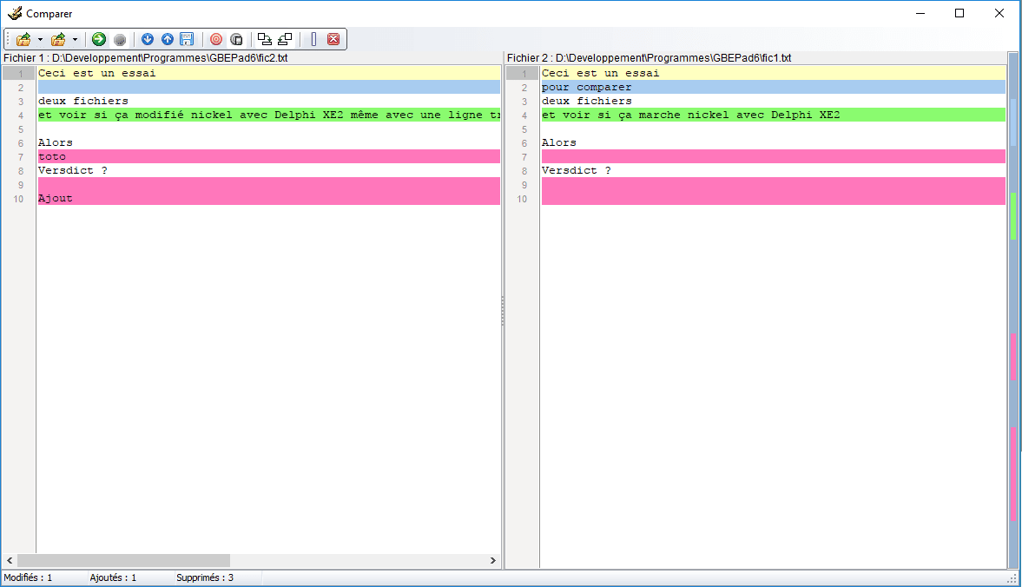Run comparison with the green arrow button
Screen dimensions: 1022x587
99,40
